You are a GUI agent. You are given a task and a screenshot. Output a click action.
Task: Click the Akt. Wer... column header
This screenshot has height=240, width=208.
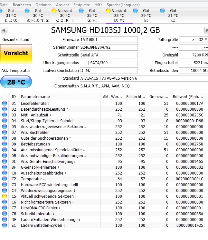[112, 96]
